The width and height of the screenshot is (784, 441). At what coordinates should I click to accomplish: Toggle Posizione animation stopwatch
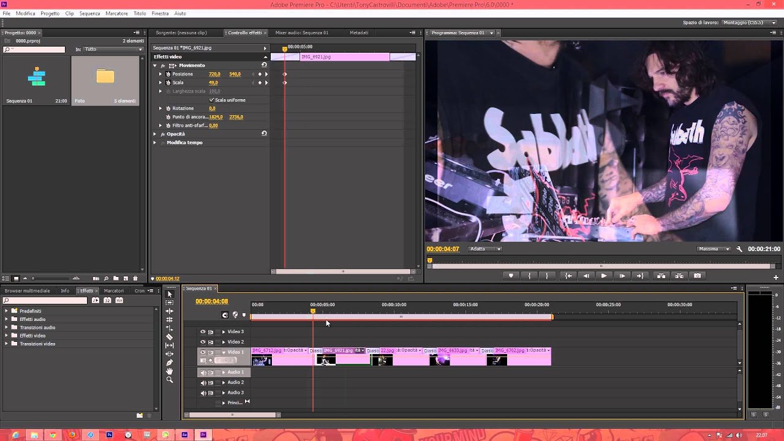click(168, 74)
